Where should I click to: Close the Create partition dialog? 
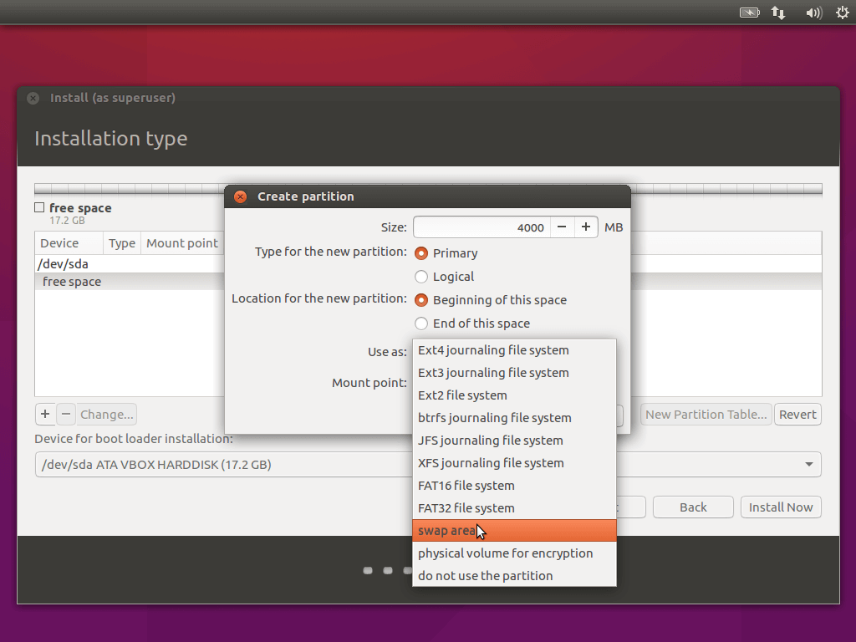(241, 196)
